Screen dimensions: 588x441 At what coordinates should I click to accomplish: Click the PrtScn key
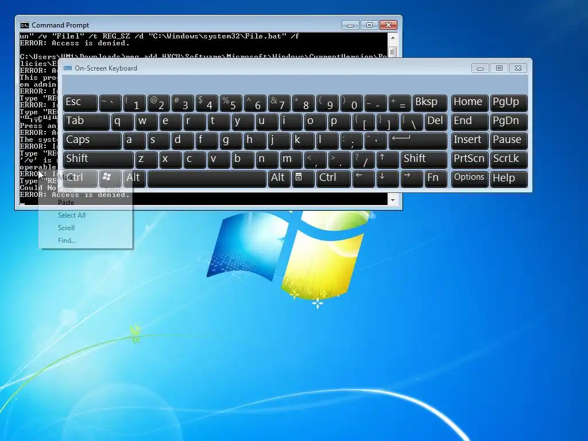pyautogui.click(x=470, y=160)
